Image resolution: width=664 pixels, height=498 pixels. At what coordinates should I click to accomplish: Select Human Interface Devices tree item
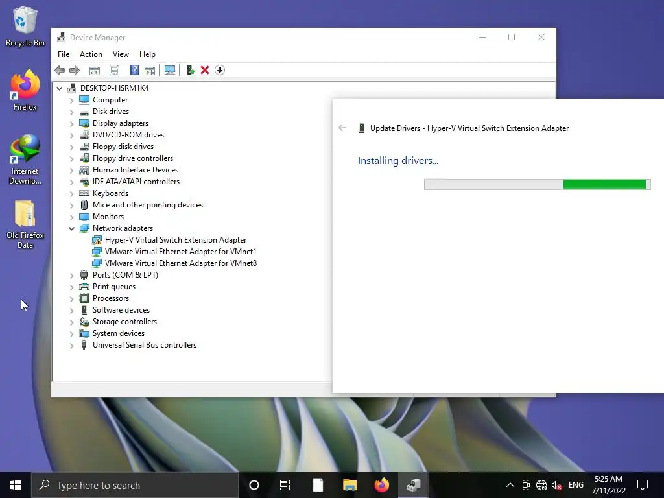(x=136, y=170)
